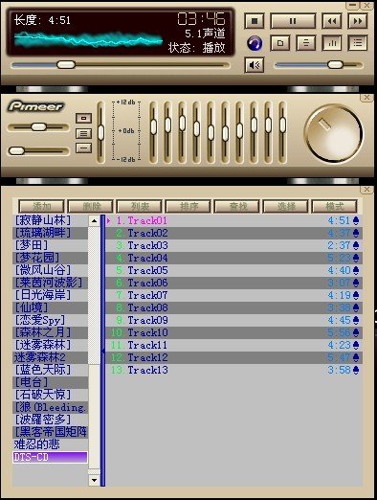Open the [森林之月] playlist
377x500 pixels.
[x=50, y=332]
